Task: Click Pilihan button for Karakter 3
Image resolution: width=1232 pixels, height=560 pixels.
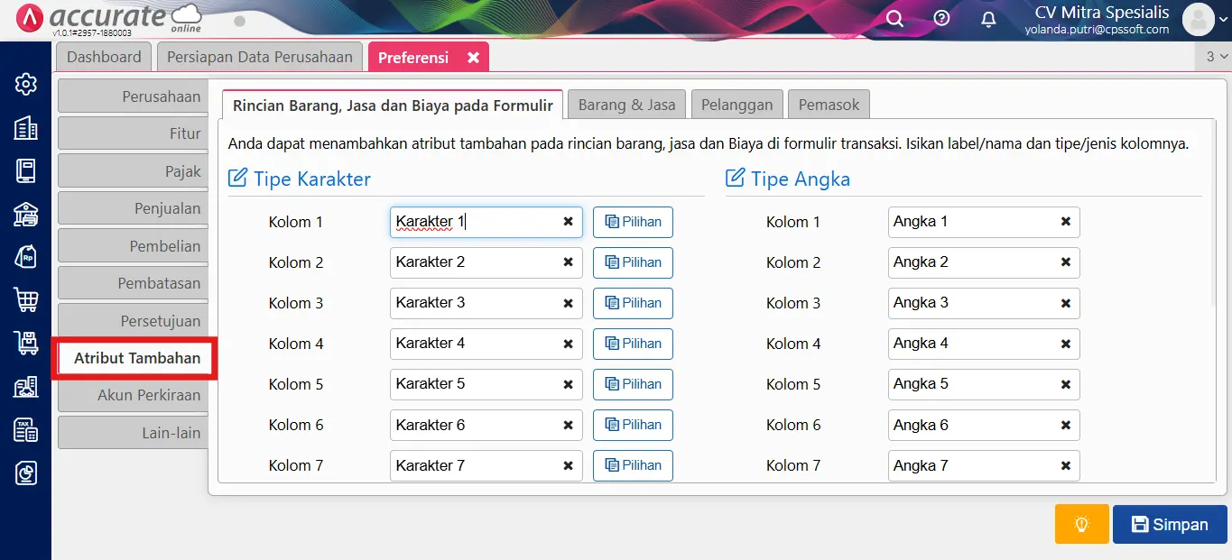Action: click(633, 303)
